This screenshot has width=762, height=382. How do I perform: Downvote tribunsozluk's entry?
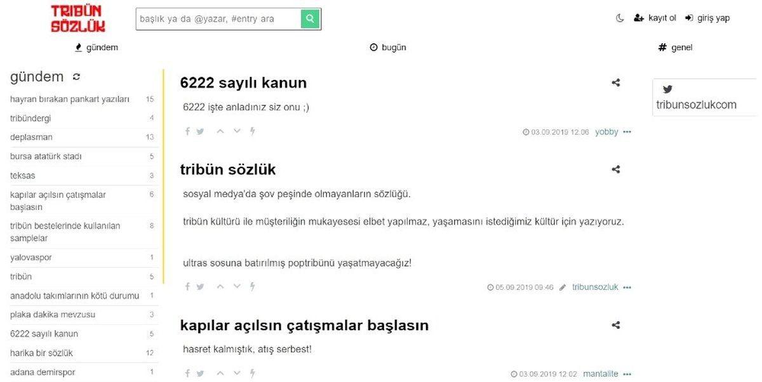pyautogui.click(x=237, y=287)
